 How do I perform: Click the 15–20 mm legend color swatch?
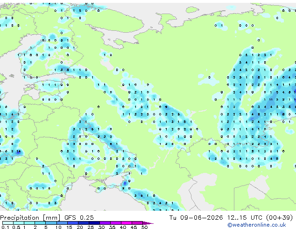(x=73, y=223)
